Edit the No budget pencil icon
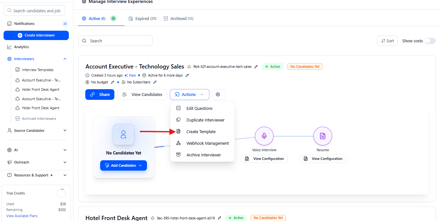The height and width of the screenshot is (221, 440). tap(112, 82)
